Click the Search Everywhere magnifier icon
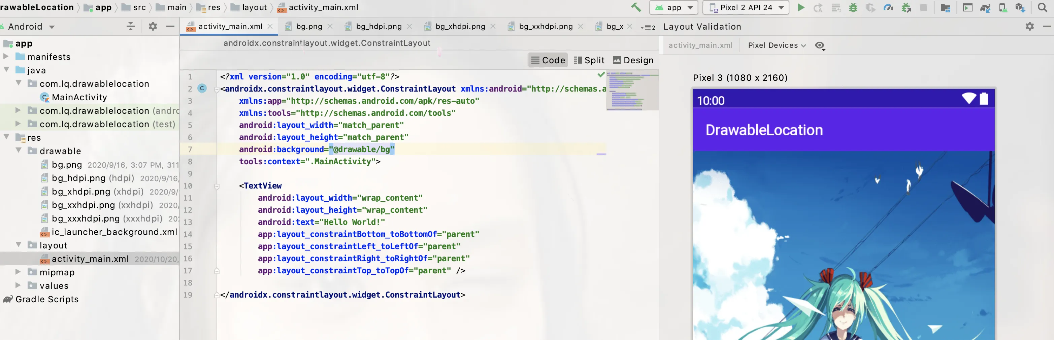The image size is (1054, 340). pos(1043,8)
